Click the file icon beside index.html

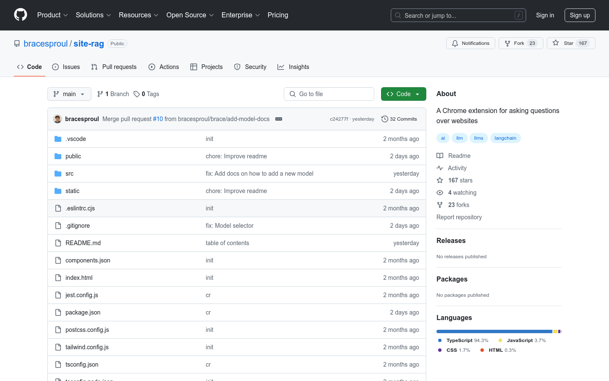click(58, 278)
